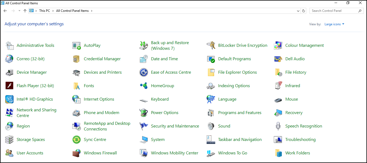Click the Phone and Modem link
The height and width of the screenshot is (163, 367).
(x=102, y=113)
